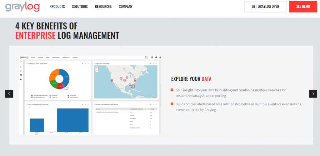
Task: Go to the previous carousel slide
Action: [9, 94]
